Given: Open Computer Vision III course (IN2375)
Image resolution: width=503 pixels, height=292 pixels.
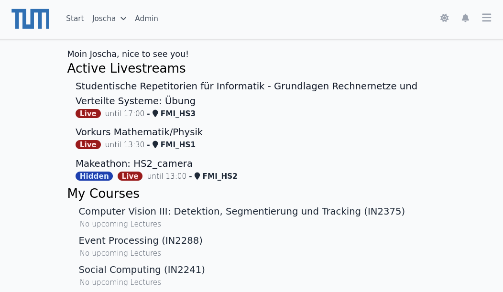Looking at the screenshot, I should coord(241,212).
